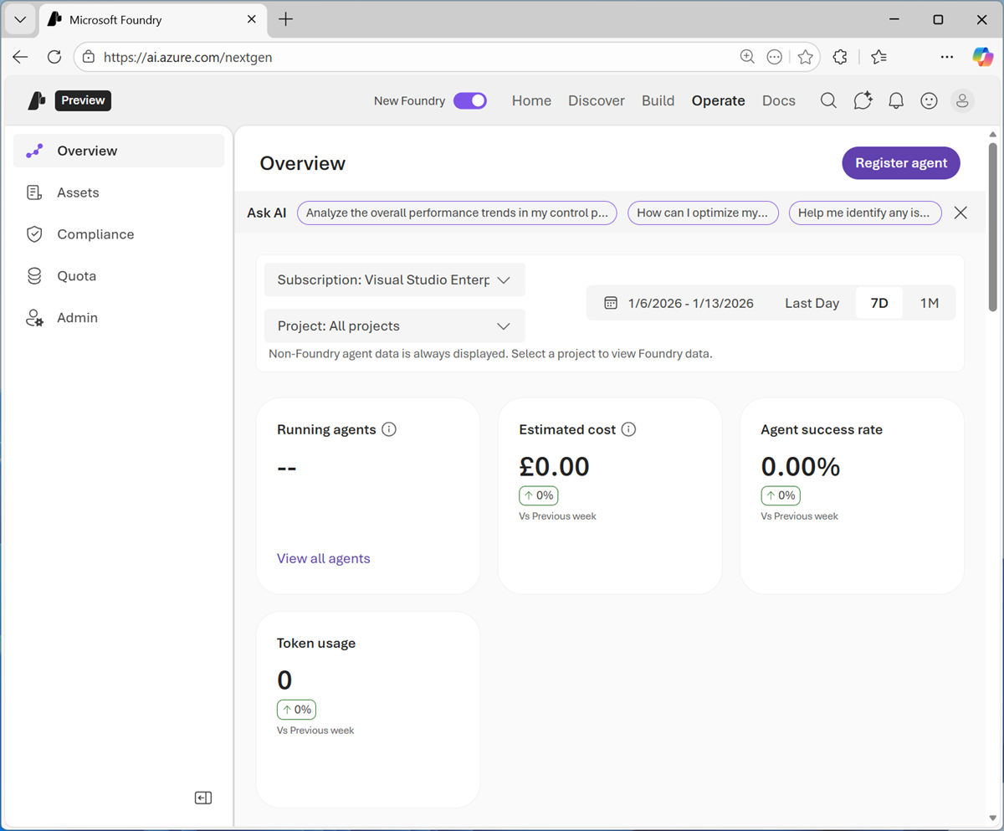Select the 1M time range option

(929, 303)
